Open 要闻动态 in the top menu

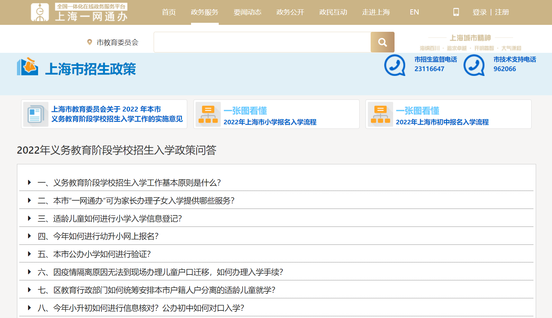pos(247,12)
